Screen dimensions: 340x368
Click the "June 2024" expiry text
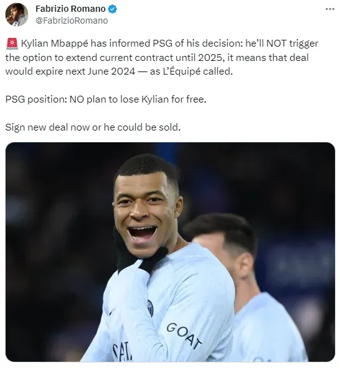coord(111,71)
